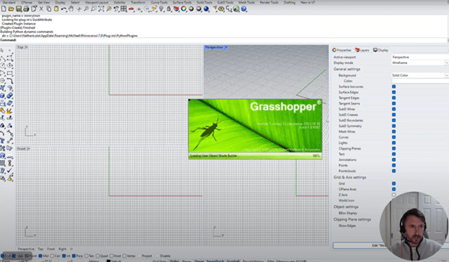Toggle Mesh Wires checkbox
This screenshot has height=262, width=449.
pos(394,131)
